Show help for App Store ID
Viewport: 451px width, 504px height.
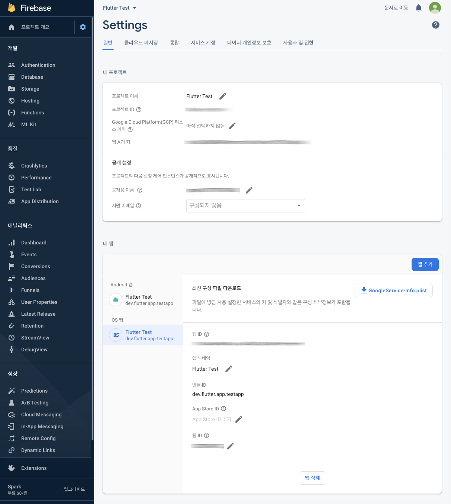tap(223, 409)
